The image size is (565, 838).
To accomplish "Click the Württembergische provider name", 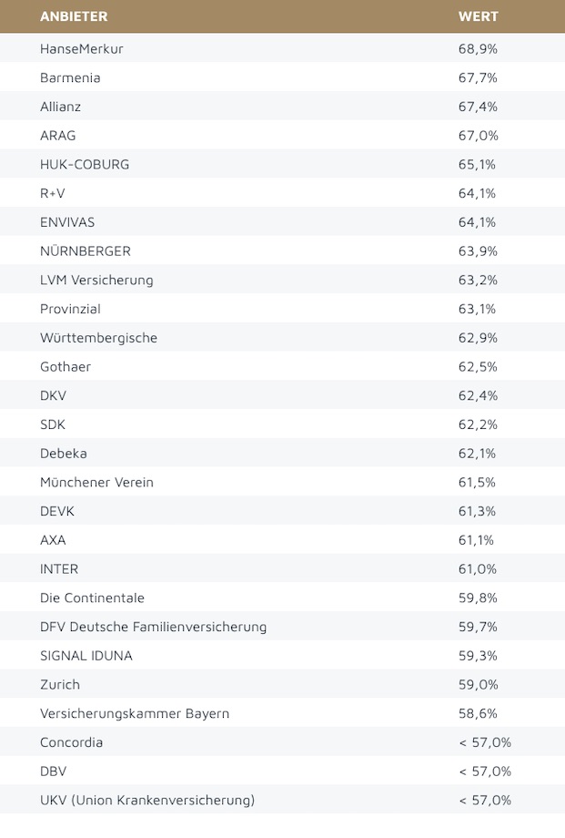I will tap(98, 338).
